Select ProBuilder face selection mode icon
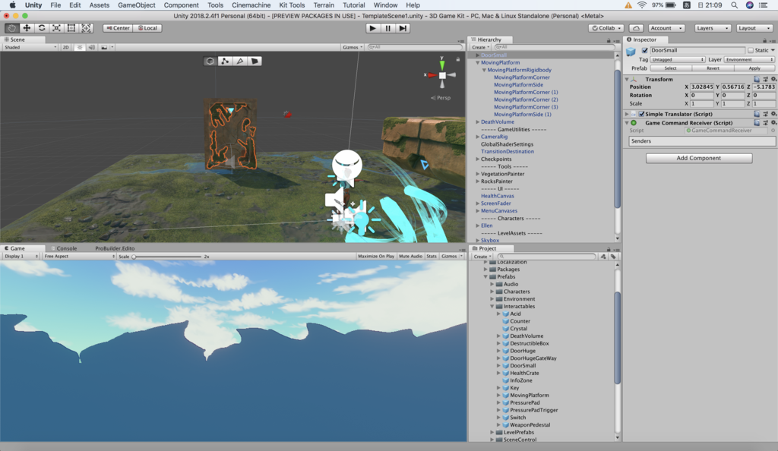 pos(255,61)
